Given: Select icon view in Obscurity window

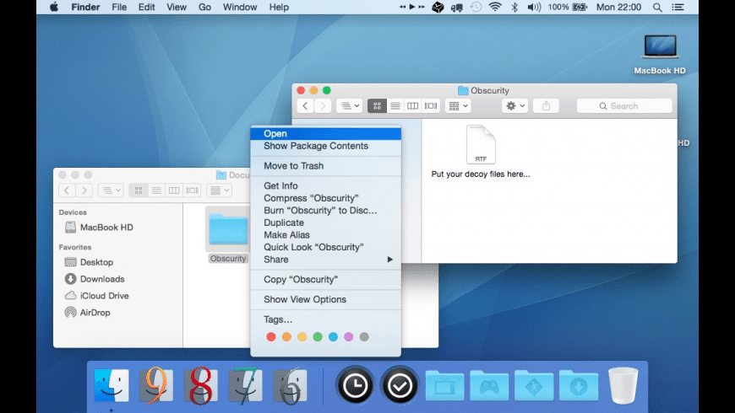Looking at the screenshot, I should coord(377,106).
